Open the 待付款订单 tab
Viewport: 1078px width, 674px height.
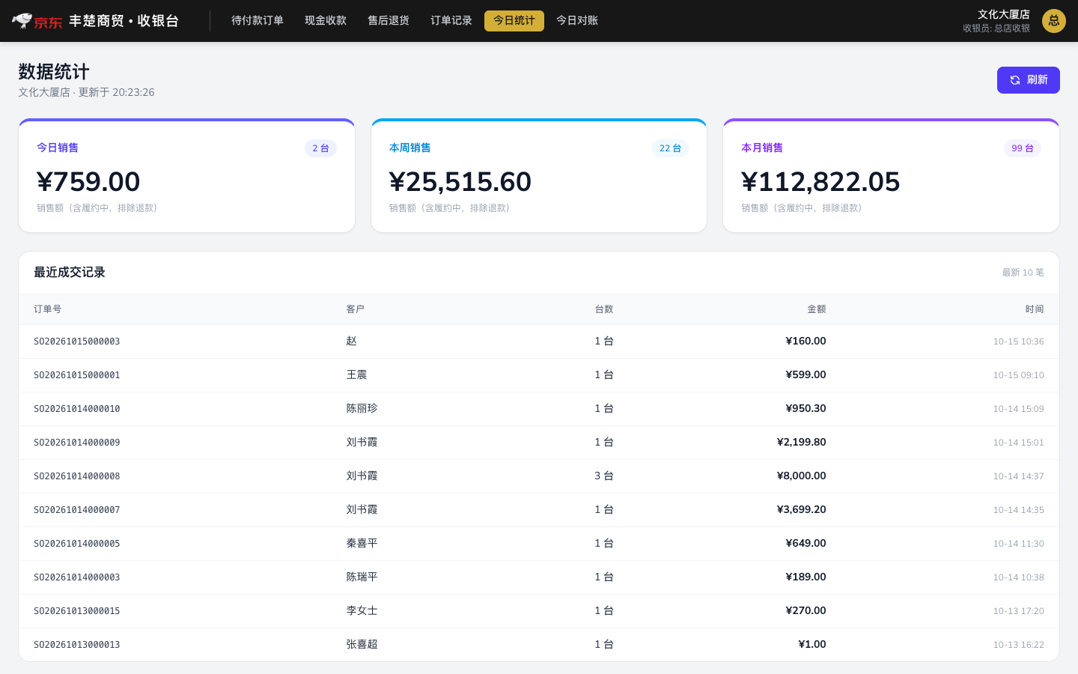click(x=258, y=21)
